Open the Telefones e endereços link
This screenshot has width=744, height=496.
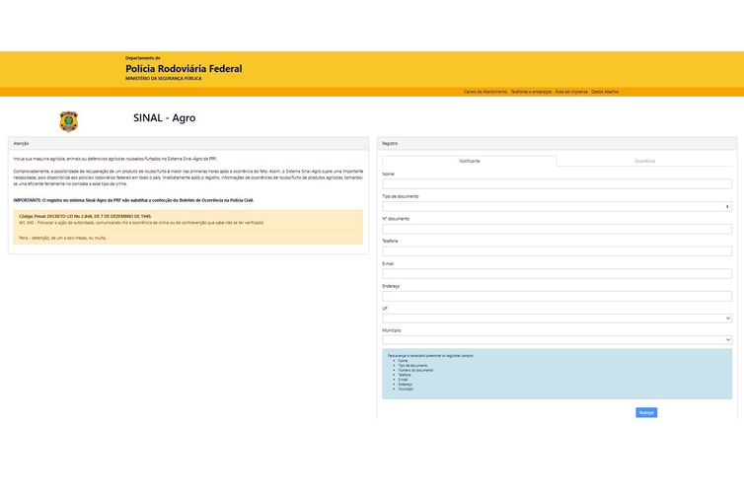tap(531, 92)
